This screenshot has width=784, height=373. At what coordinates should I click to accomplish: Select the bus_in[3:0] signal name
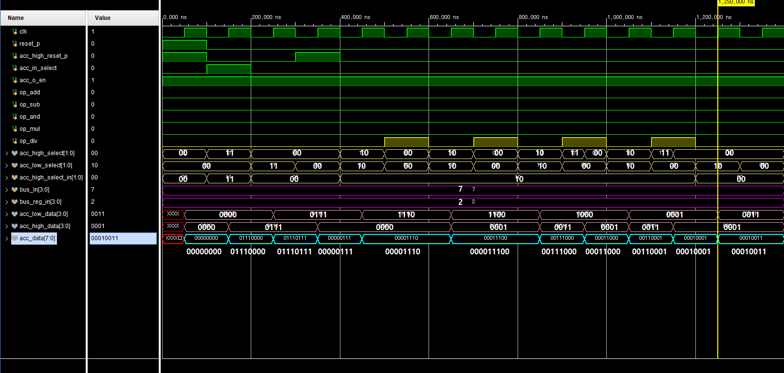(34, 190)
